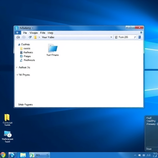Maximize the explorer window
Image resolution: width=158 pixels, height=158 pixels.
(133, 27)
